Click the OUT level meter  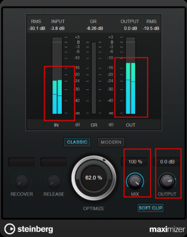130,75
